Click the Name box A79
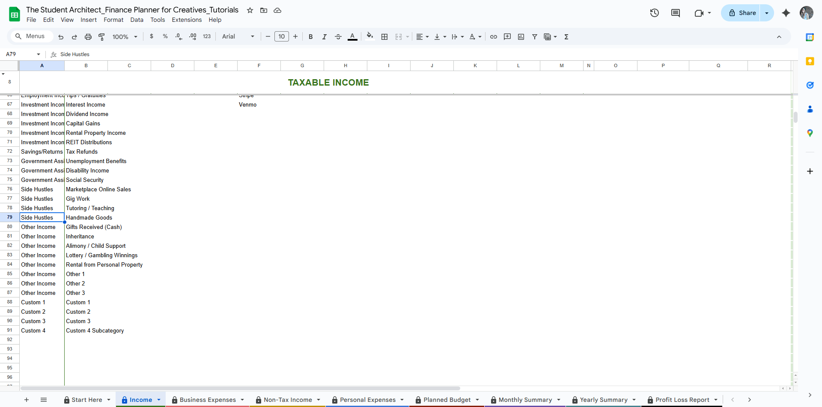The image size is (822, 407). pyautogui.click(x=23, y=54)
